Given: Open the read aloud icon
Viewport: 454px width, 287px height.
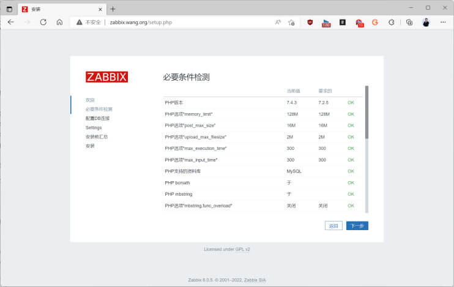Looking at the screenshot, I should tap(278, 22).
